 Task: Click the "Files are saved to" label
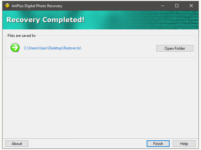point(21,36)
